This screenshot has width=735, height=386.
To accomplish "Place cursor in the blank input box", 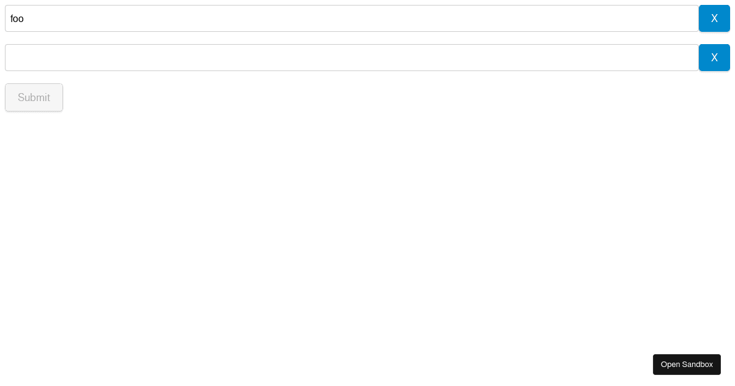I will (352, 58).
